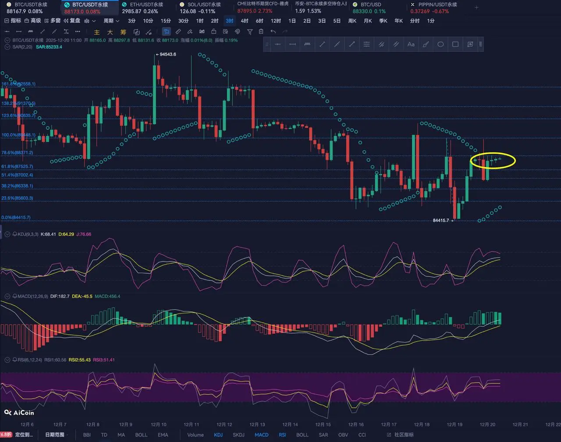Viewport: 561px width, 442px height.
Task: Click the trash delete drawings icon
Action: coord(261,32)
